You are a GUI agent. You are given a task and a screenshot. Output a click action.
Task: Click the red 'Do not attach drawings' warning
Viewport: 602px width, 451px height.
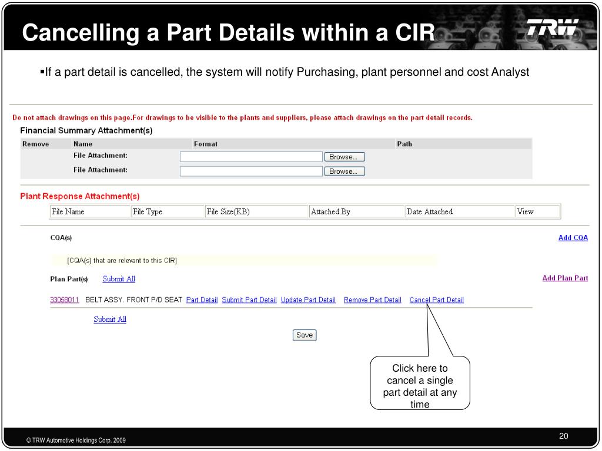click(x=243, y=117)
